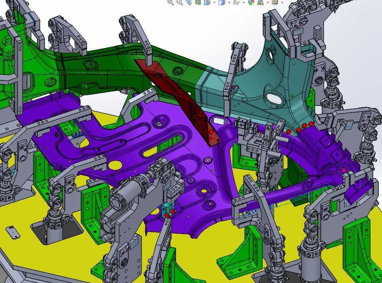Image resolution: width=382 pixels, height=283 pixels.
Task: Open Edit Appearance color ball
Action: pyautogui.click(x=251, y=2)
